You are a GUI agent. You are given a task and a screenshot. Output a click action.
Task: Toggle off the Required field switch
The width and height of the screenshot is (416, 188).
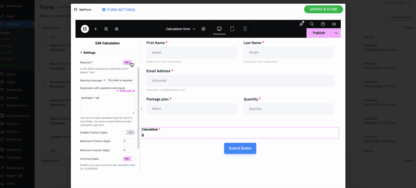click(129, 62)
